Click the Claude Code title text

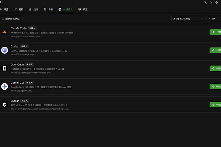[18, 28]
